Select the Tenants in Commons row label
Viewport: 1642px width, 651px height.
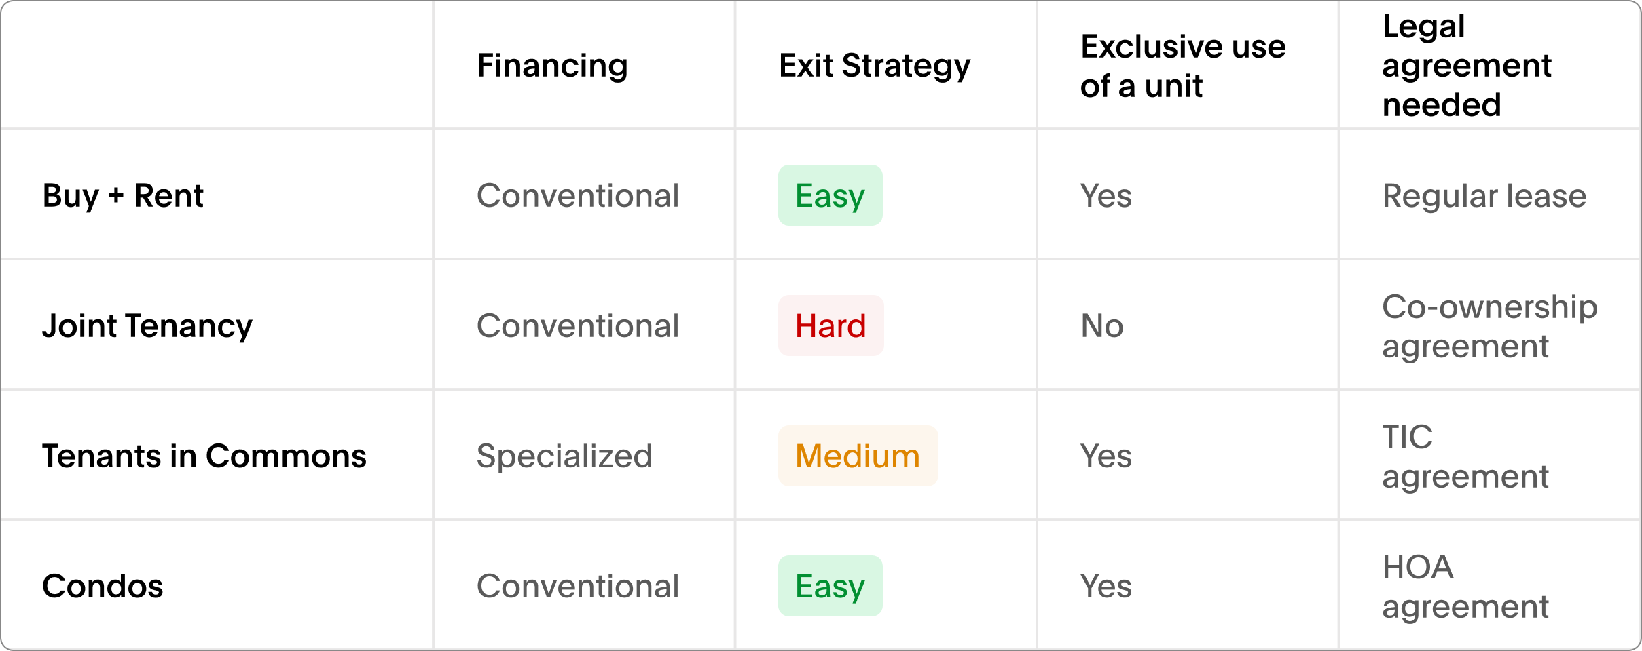[204, 456]
